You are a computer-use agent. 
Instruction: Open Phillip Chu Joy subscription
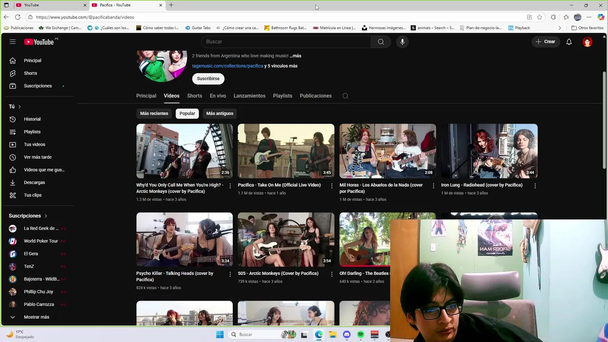click(38, 292)
